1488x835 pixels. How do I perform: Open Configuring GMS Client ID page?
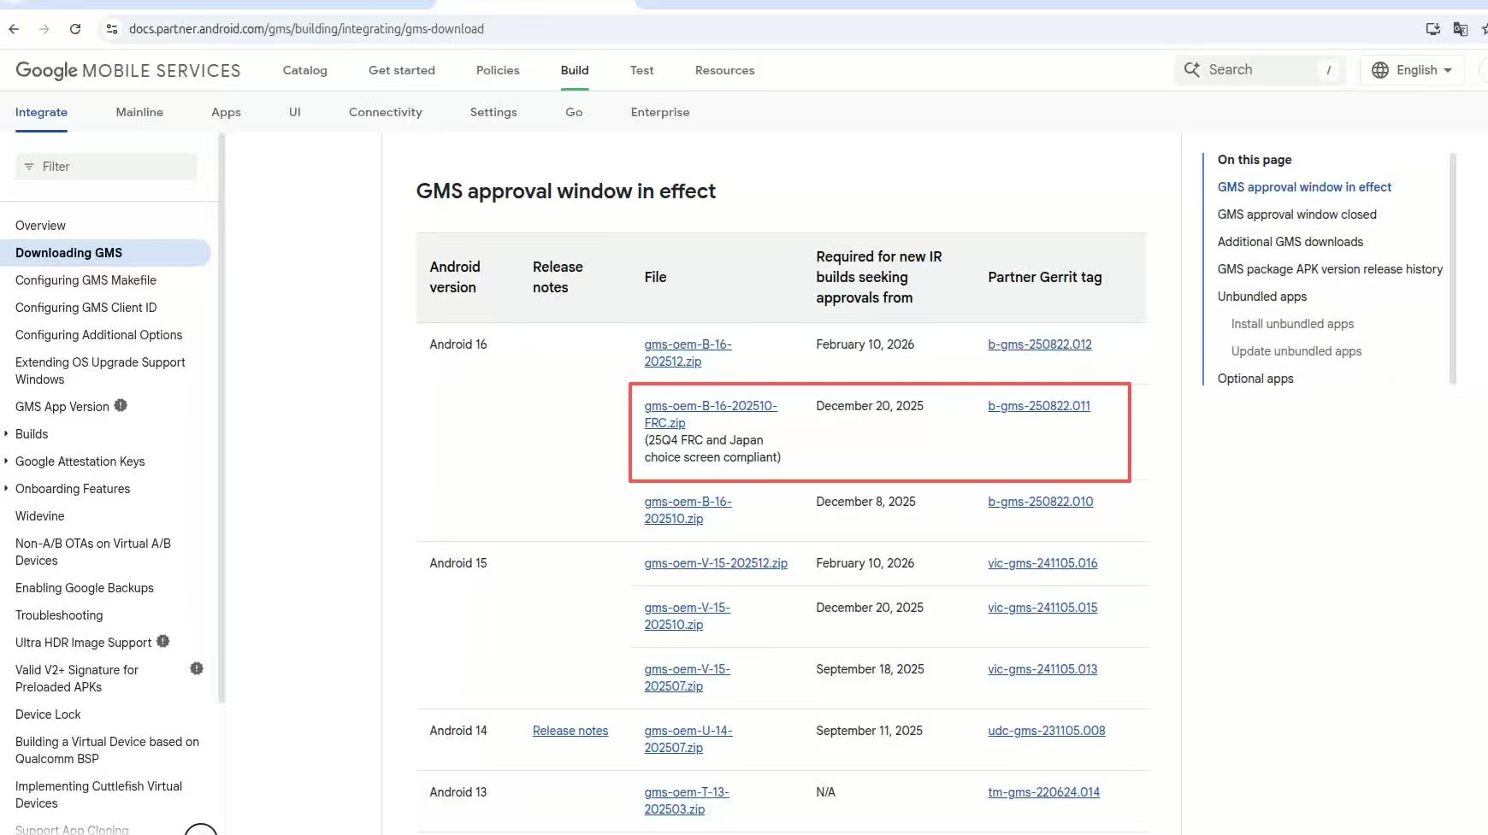pos(86,308)
